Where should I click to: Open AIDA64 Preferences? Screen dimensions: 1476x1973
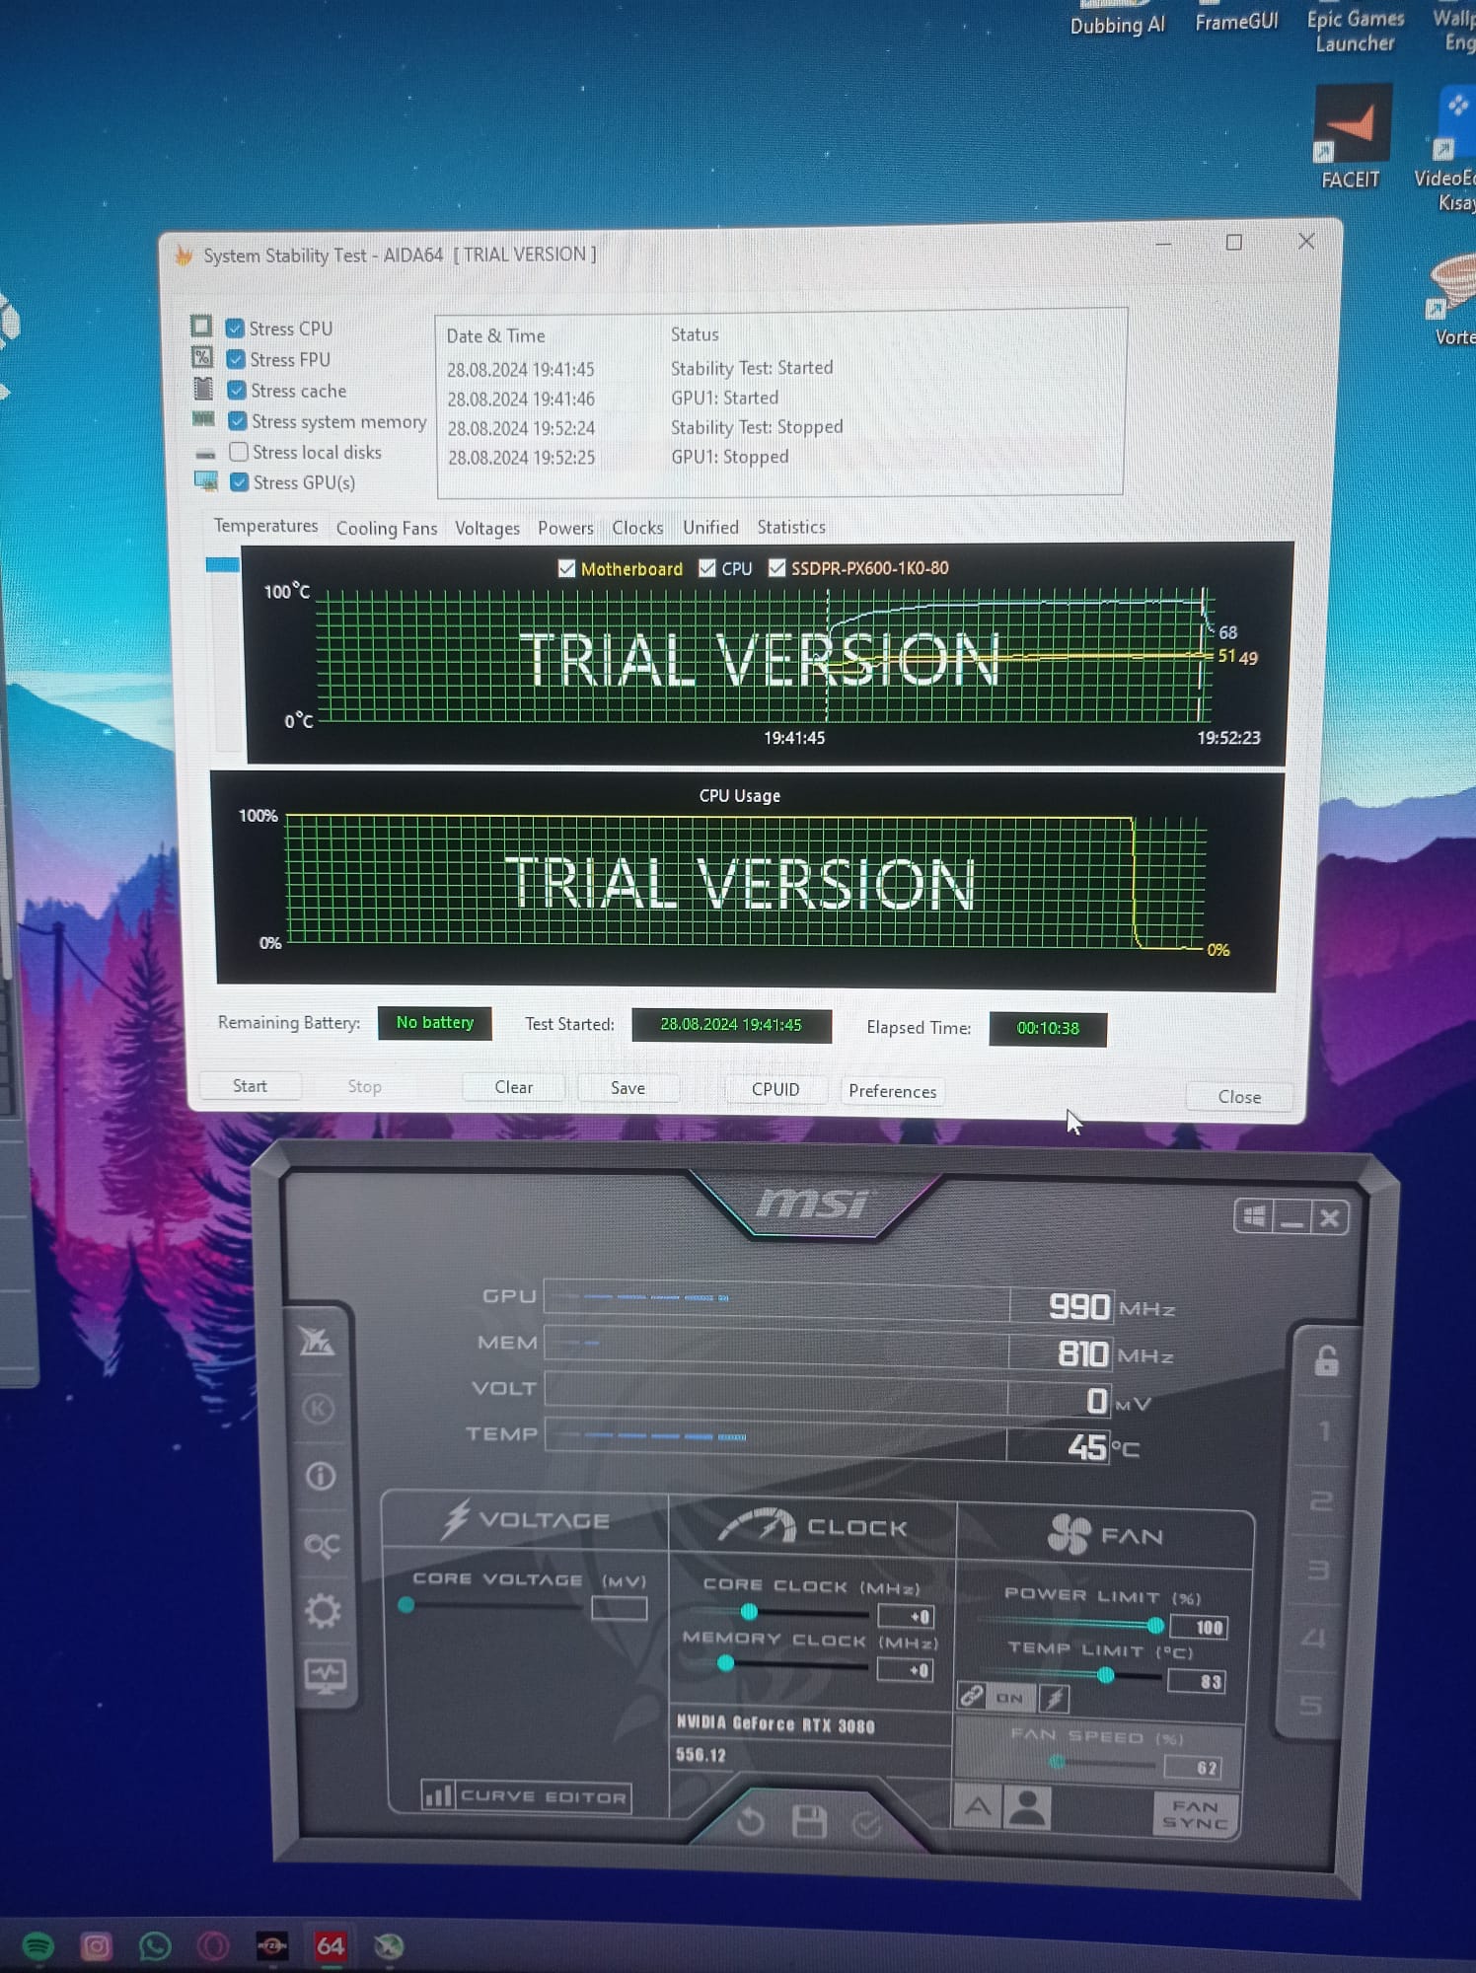892,1091
